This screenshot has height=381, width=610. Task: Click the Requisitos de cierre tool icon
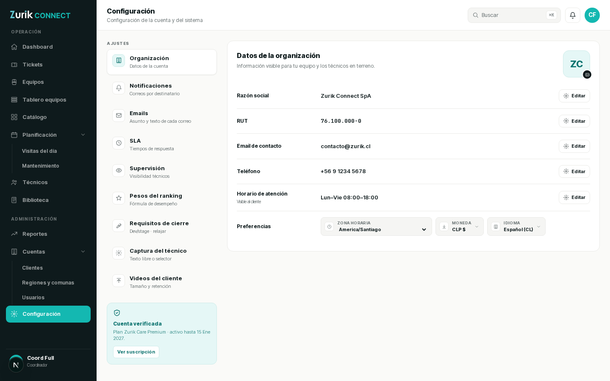[119, 226]
